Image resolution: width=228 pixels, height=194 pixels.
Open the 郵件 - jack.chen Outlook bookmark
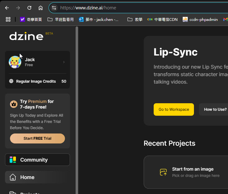coord(99,19)
